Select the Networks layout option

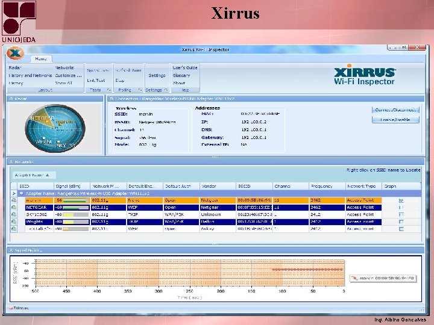pos(64,67)
